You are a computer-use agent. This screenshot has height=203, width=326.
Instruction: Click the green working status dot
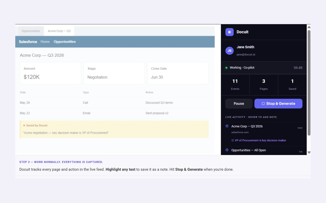coord(226,68)
